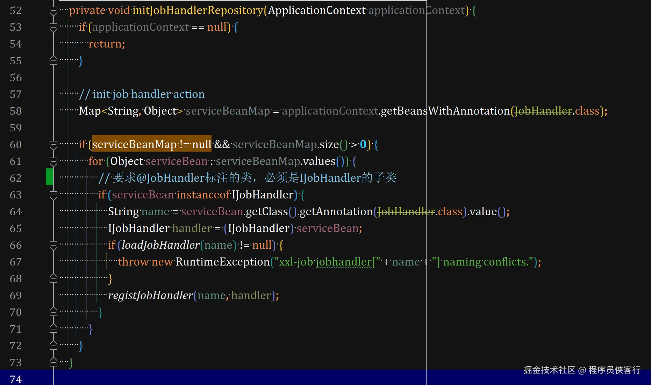Click line number 67 in the gutter
The height and width of the screenshot is (385, 651).
(x=16, y=262)
